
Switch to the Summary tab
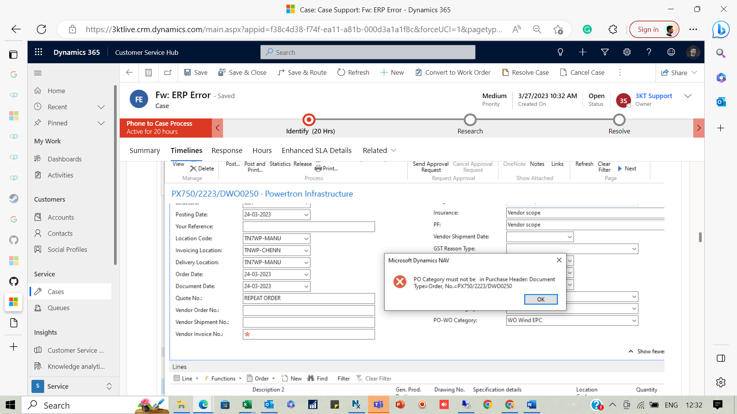(144, 150)
